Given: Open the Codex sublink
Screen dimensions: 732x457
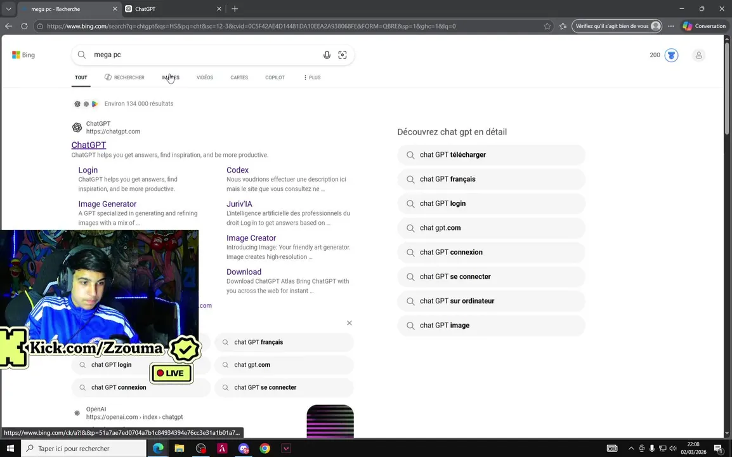Looking at the screenshot, I should 237,170.
